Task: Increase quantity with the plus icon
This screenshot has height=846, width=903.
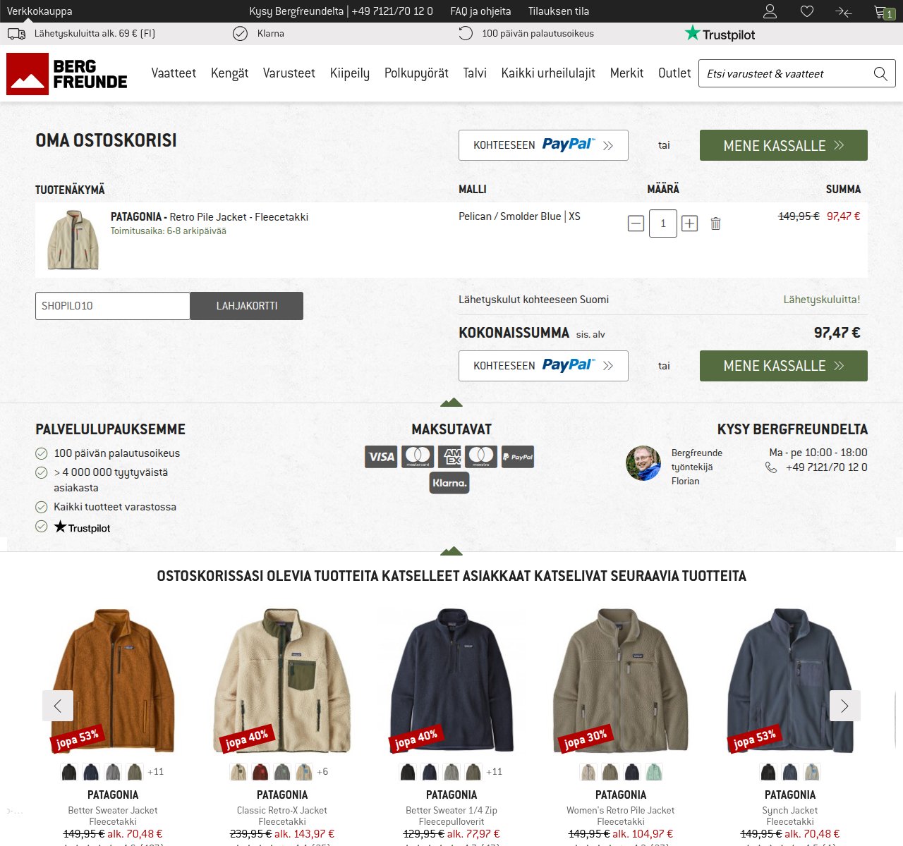Action: click(690, 223)
